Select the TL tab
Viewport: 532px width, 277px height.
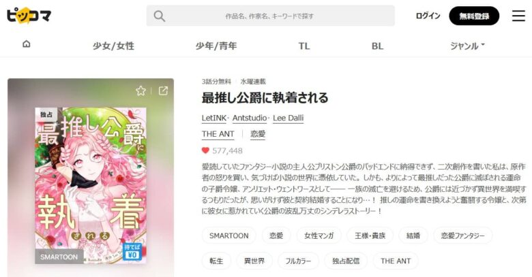(x=304, y=46)
